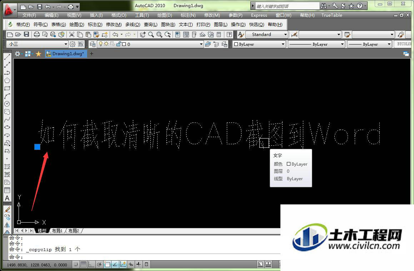Click the command line input area

[x=145, y=257]
